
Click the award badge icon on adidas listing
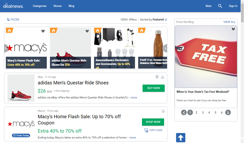157,77
